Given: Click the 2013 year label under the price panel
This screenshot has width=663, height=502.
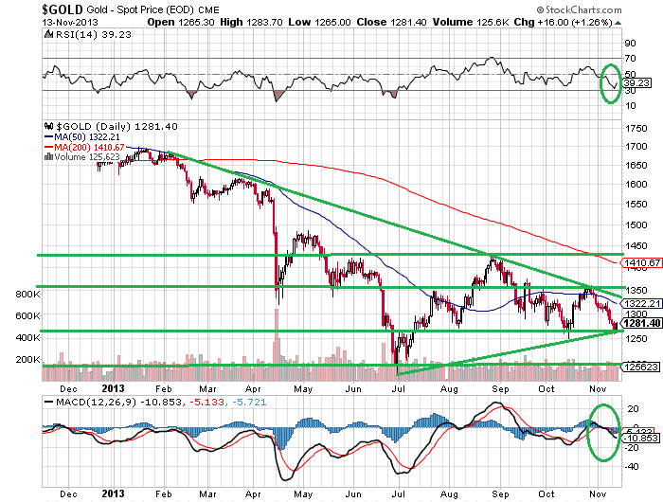Looking at the screenshot, I should tap(114, 388).
